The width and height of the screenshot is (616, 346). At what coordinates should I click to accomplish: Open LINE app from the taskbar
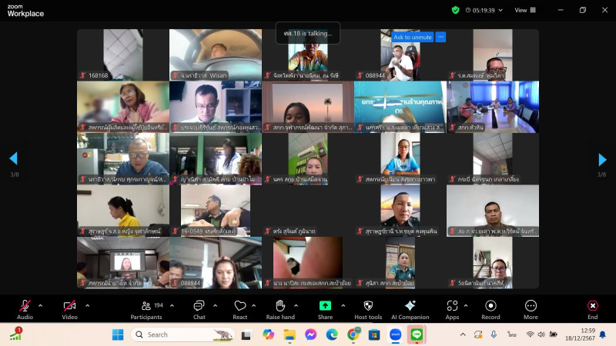[x=417, y=334]
